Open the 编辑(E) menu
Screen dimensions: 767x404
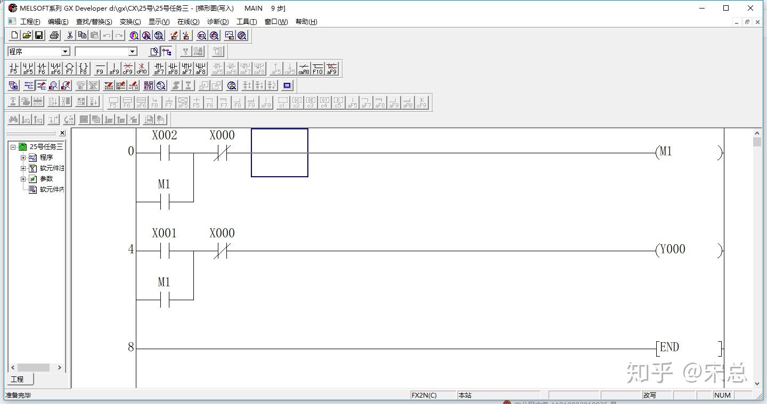point(58,22)
